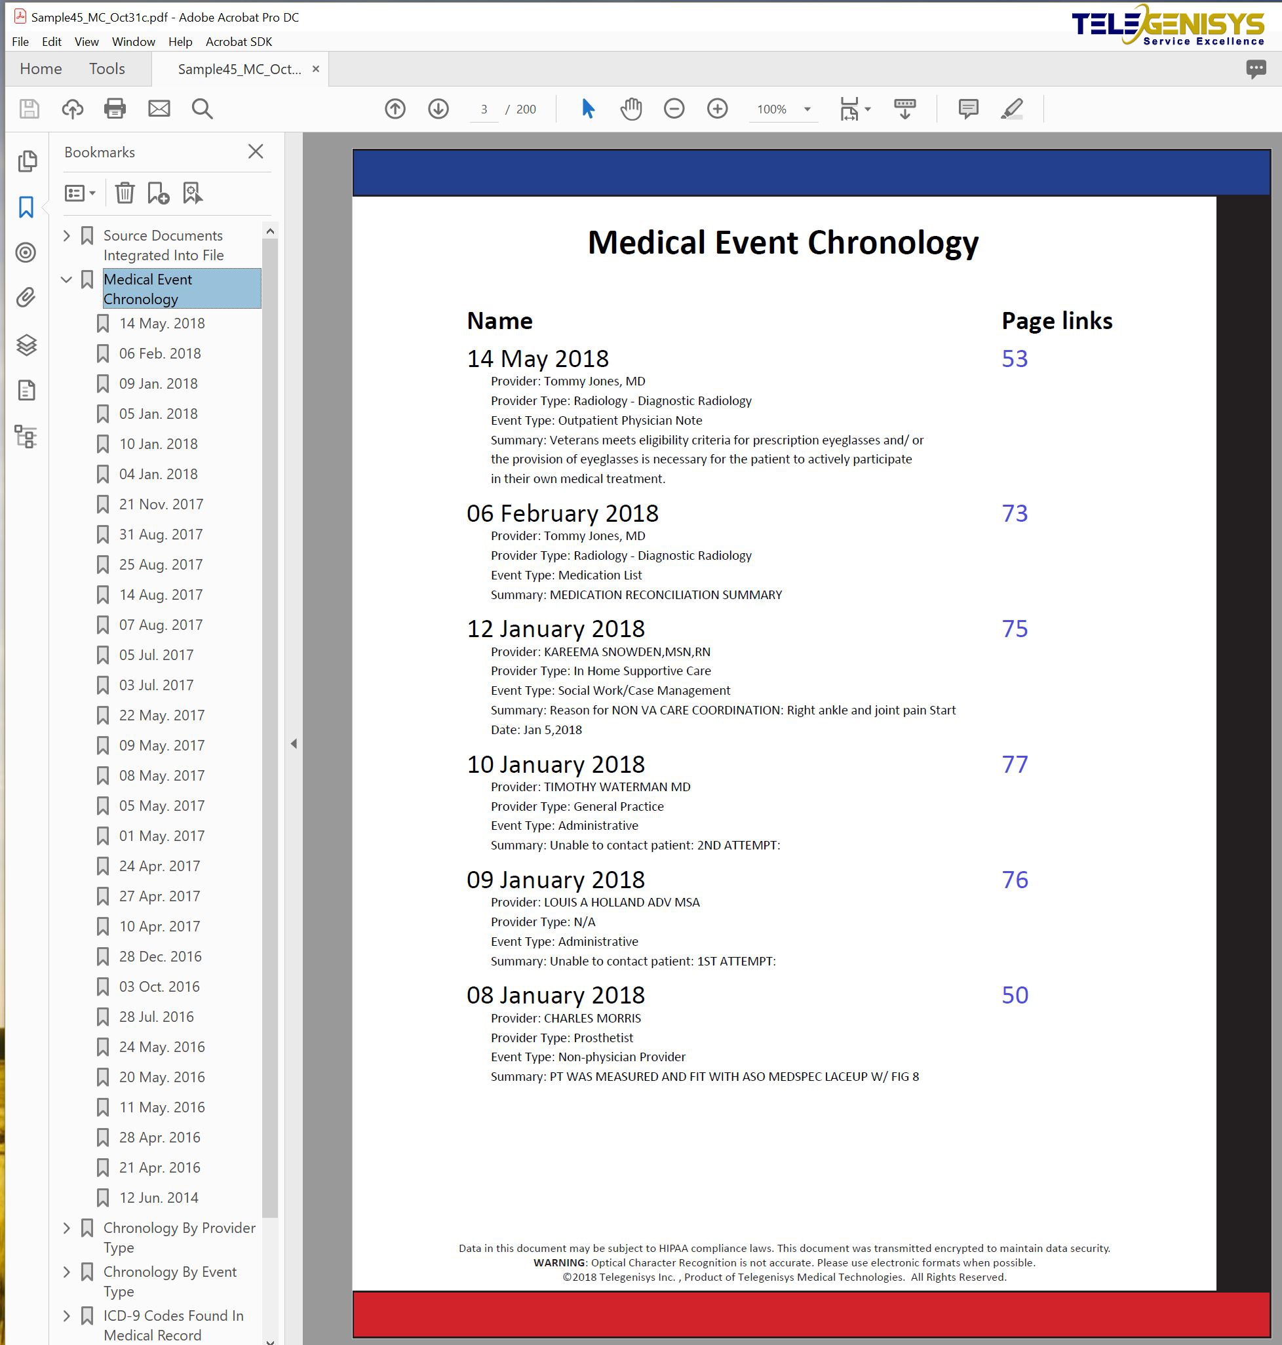Open the search magnifier tool

[203, 109]
